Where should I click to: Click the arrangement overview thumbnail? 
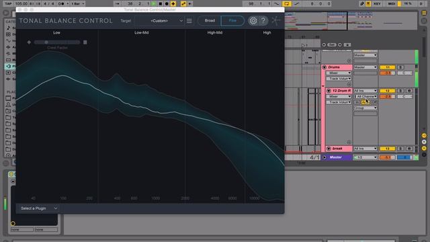click(x=351, y=21)
